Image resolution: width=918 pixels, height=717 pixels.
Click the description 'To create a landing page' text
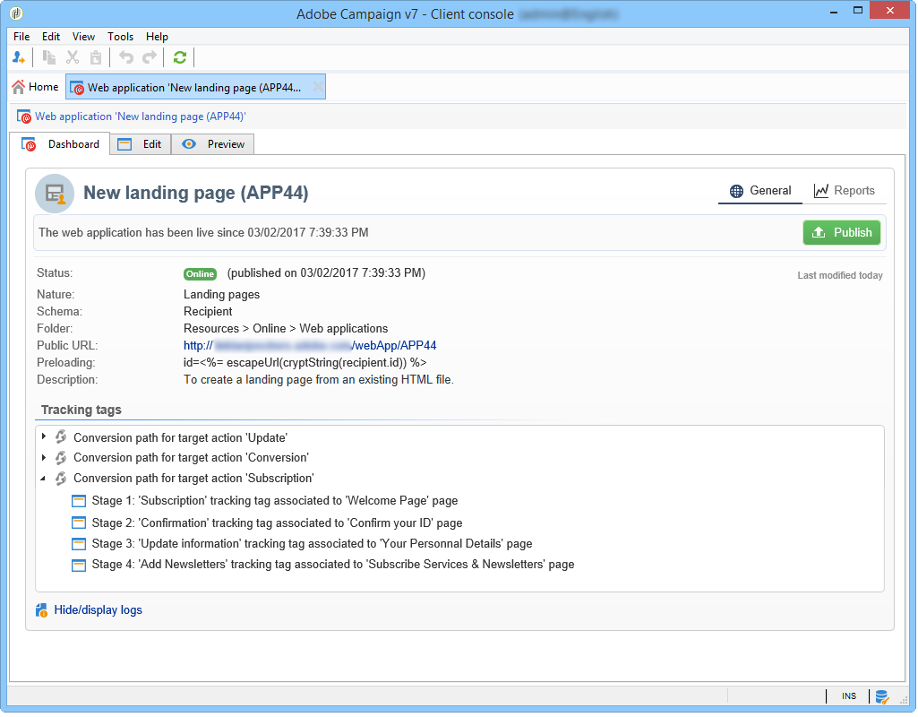(x=319, y=380)
